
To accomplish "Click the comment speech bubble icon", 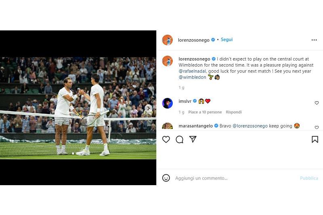I will (180, 140).
